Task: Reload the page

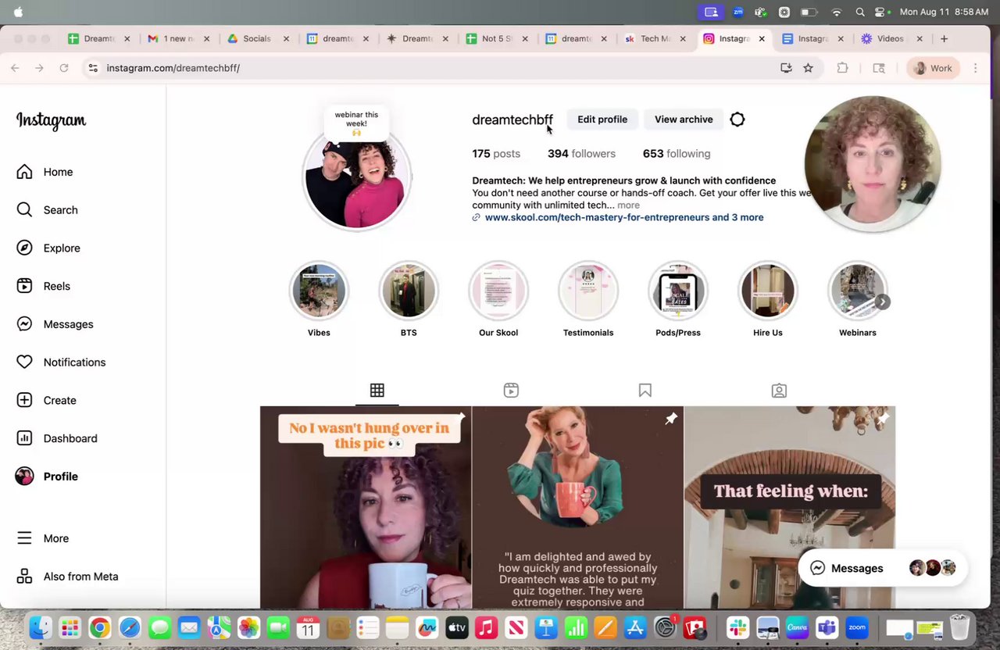Action: tap(64, 68)
